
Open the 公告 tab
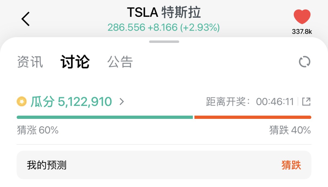click(120, 62)
